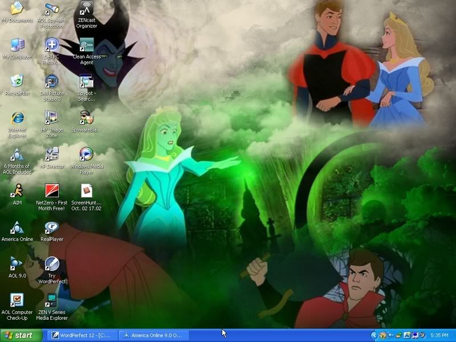456x342 pixels.
Task: Click the Clean Access Agent shortcut
Action: coord(86,46)
